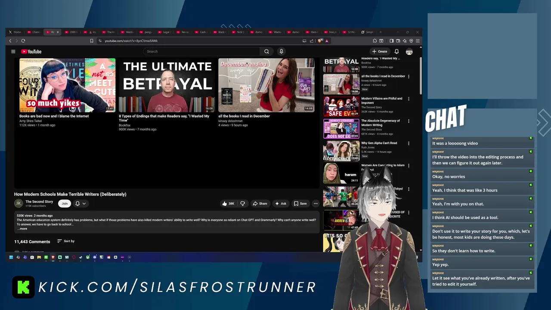Open options for 'all the books I read' sidebar video
The image size is (551, 310).
(409, 76)
